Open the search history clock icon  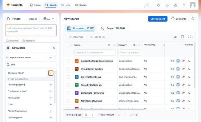(193, 19)
